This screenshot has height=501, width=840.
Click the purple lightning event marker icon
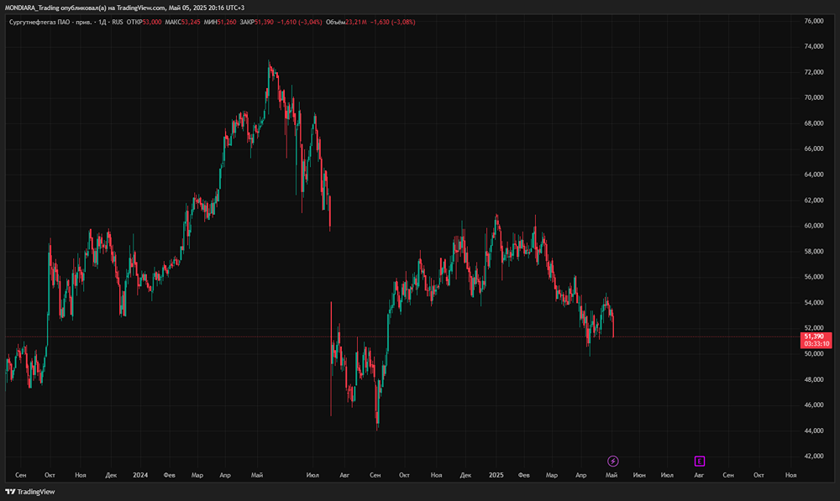tap(613, 461)
